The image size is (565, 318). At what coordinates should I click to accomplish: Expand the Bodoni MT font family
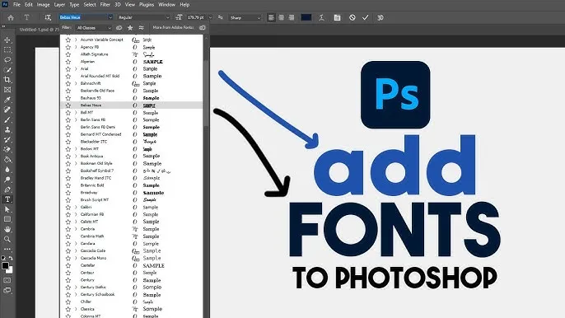point(76,149)
